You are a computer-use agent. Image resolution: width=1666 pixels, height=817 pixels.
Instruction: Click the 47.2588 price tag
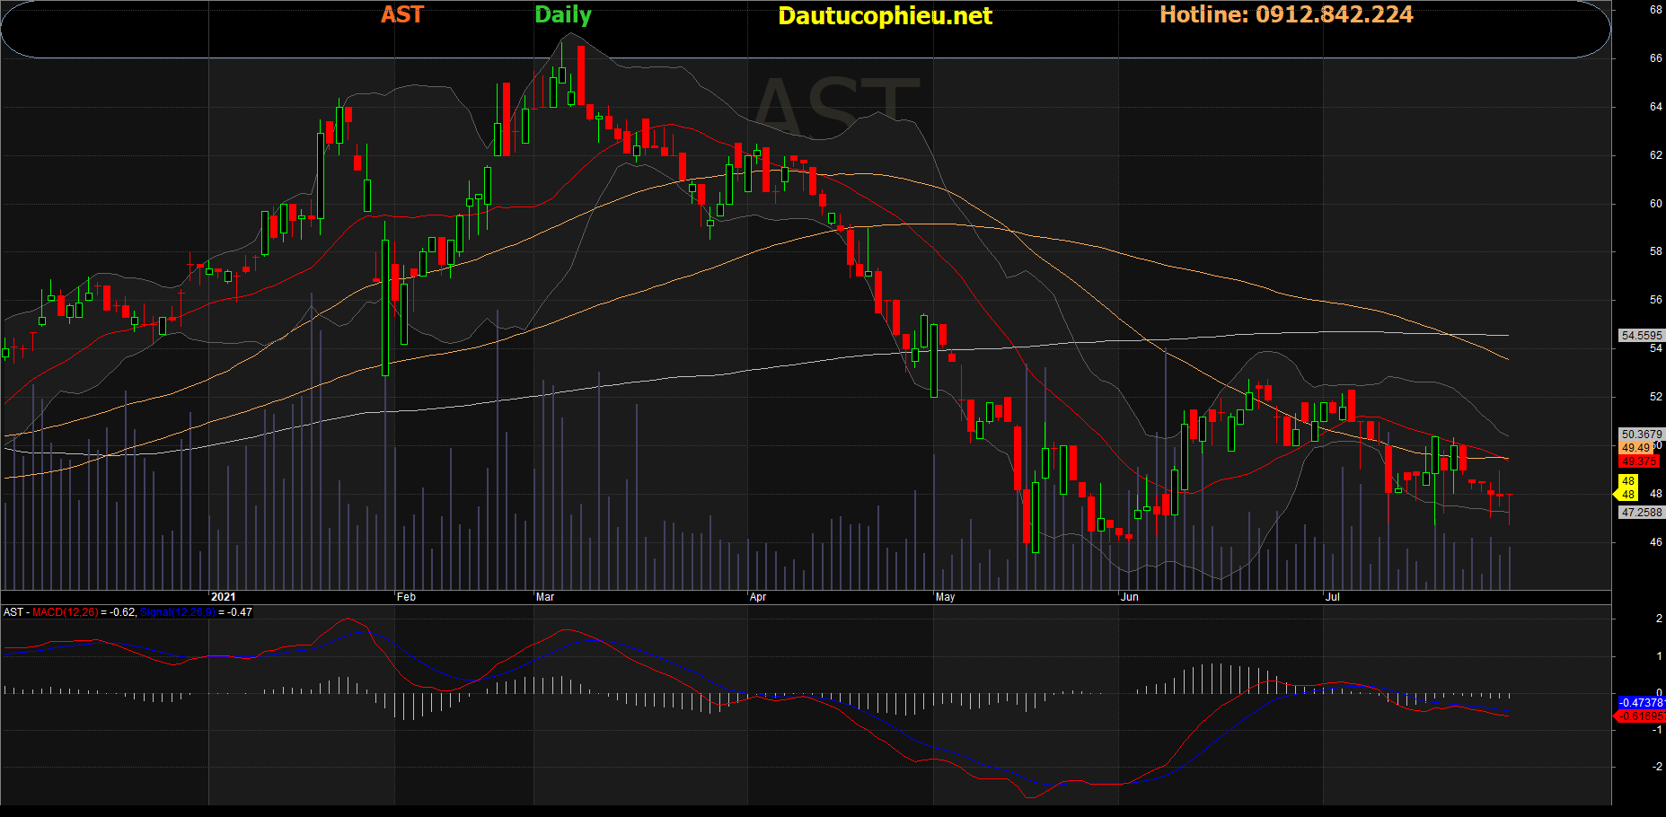click(x=1642, y=513)
